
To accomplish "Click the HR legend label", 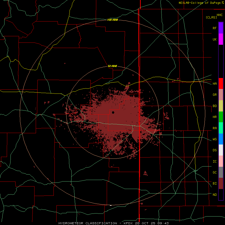I will [214, 117].
